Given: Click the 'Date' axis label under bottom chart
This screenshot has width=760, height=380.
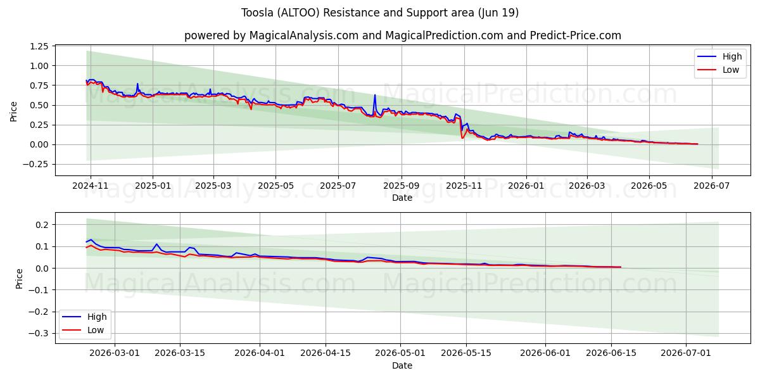Looking at the screenshot, I should [x=402, y=365].
